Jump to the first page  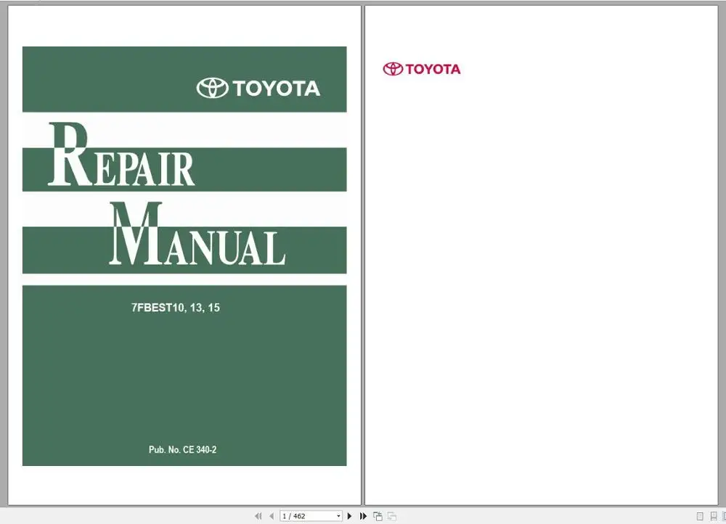click(x=258, y=515)
